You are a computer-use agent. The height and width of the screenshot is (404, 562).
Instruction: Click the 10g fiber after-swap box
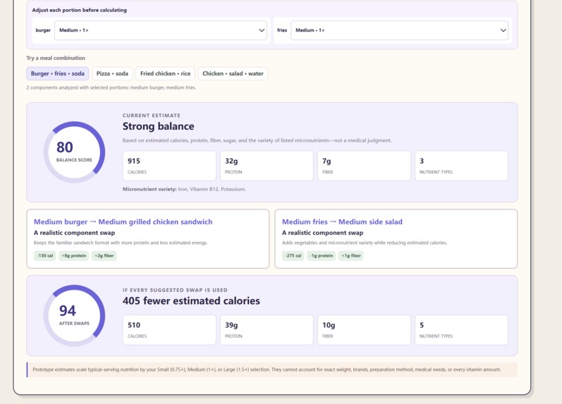point(364,330)
